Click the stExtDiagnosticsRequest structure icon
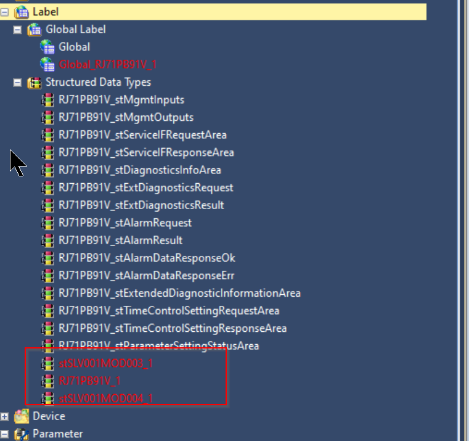The width and height of the screenshot is (469, 441). point(47,188)
